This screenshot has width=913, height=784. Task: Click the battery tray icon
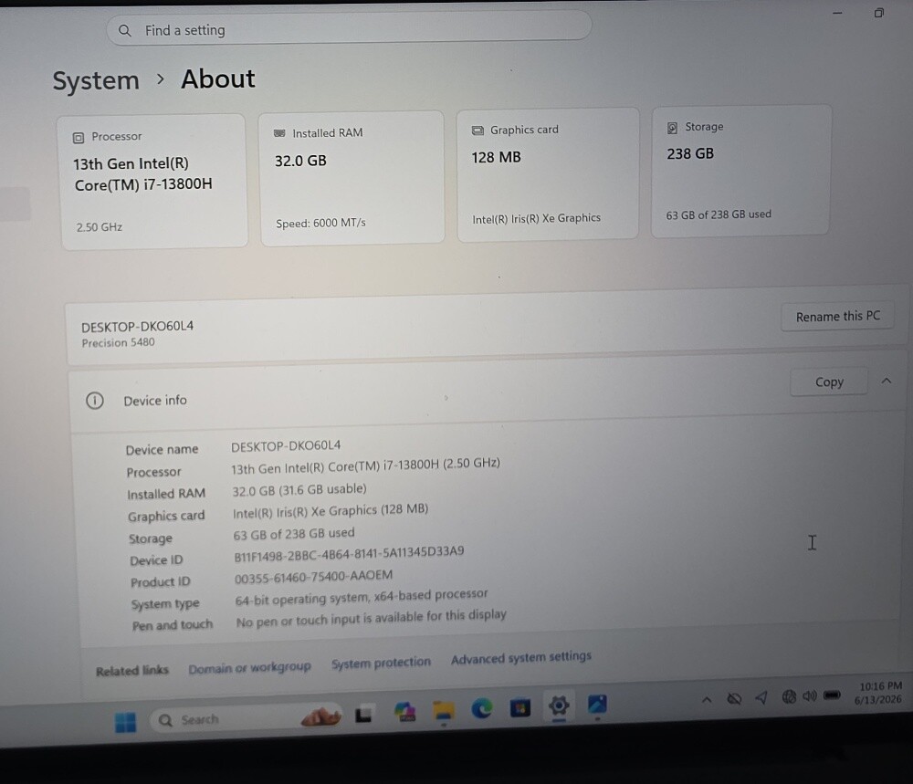click(x=832, y=695)
